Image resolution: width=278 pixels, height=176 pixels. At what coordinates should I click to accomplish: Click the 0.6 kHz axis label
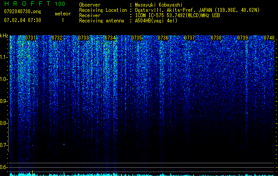(3, 167)
